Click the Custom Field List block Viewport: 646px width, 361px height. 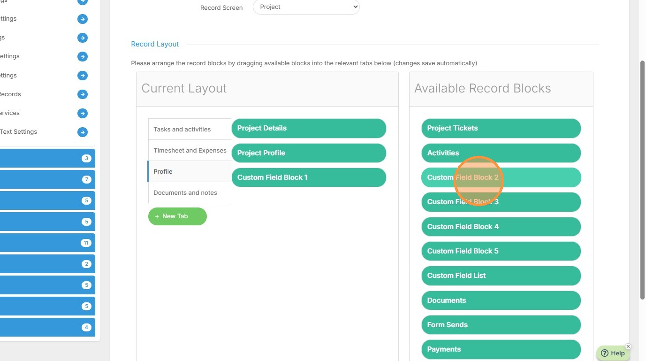coord(501,276)
